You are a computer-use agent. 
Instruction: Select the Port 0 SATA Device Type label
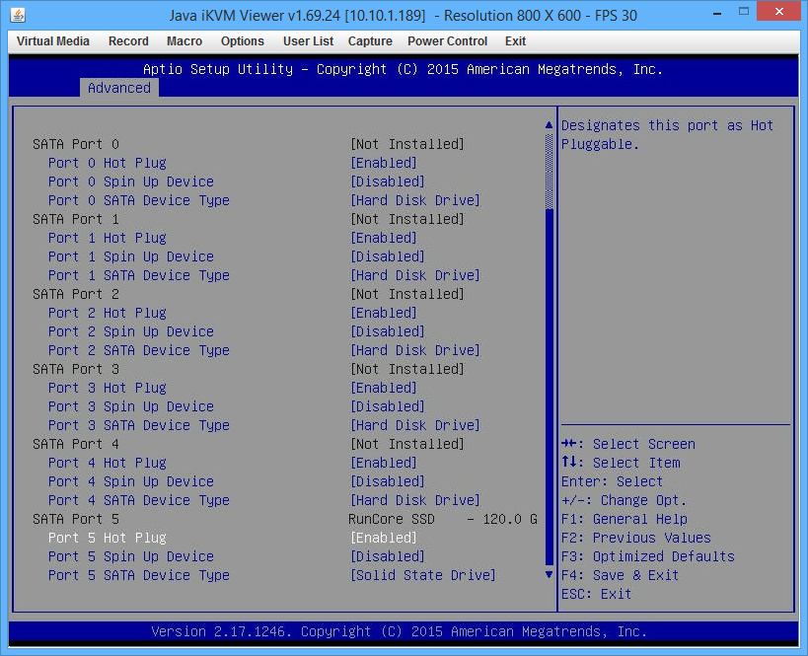point(139,200)
